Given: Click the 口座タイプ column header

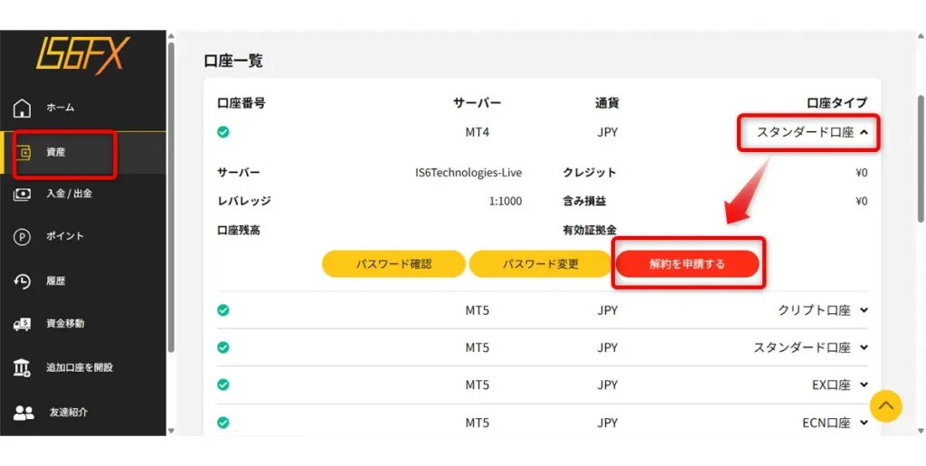Looking at the screenshot, I should pos(837,103).
